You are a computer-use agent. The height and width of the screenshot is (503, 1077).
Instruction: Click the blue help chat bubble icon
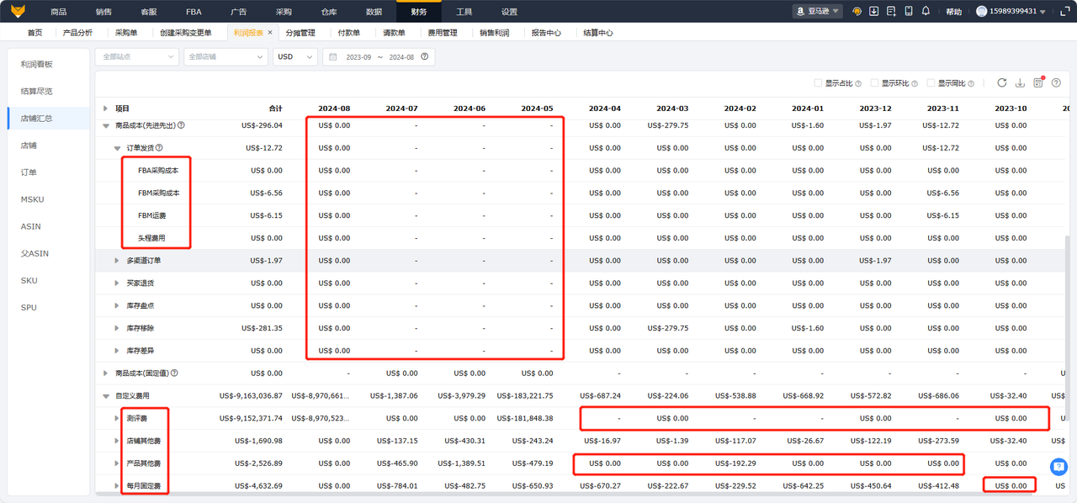click(1058, 467)
